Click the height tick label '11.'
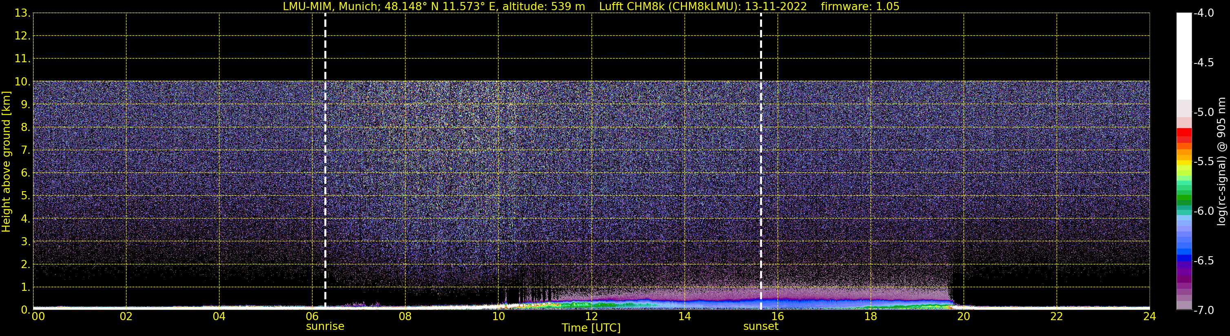The height and width of the screenshot is (336, 1230). pyautogui.click(x=22, y=59)
